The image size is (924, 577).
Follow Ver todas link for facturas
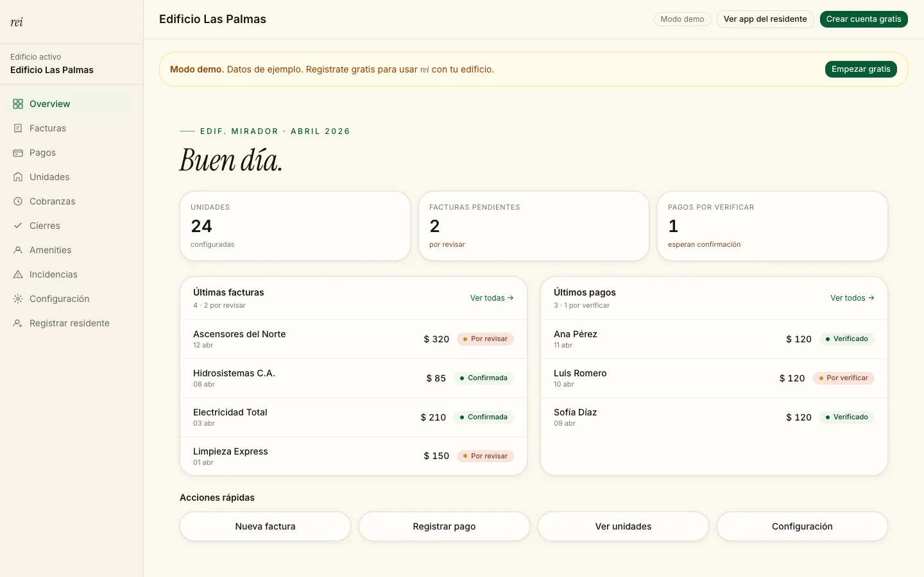(x=492, y=298)
